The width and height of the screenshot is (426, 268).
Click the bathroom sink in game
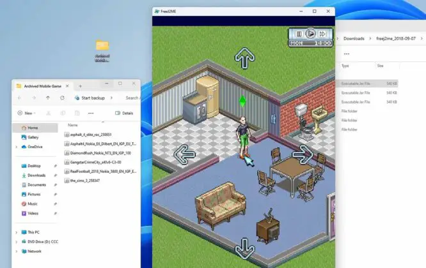pos(320,119)
